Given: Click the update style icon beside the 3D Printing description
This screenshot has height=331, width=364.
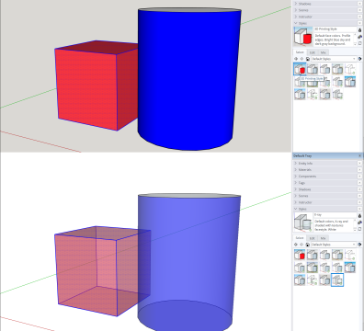Looking at the screenshot, I should click(360, 37).
